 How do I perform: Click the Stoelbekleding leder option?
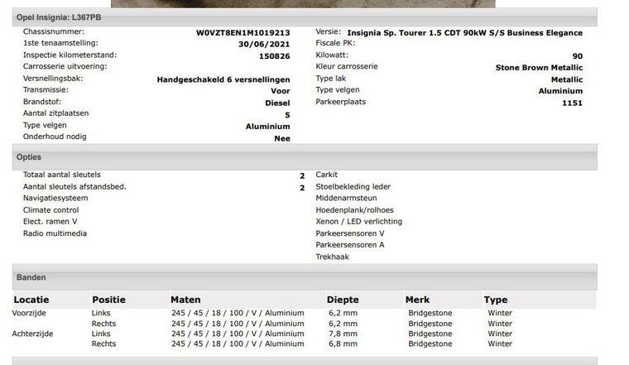point(353,187)
